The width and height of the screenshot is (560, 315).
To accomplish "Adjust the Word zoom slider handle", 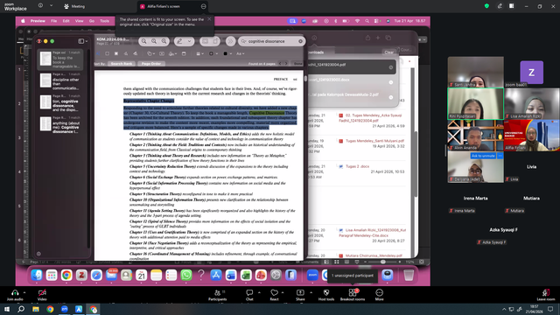I will click(x=383, y=262).
